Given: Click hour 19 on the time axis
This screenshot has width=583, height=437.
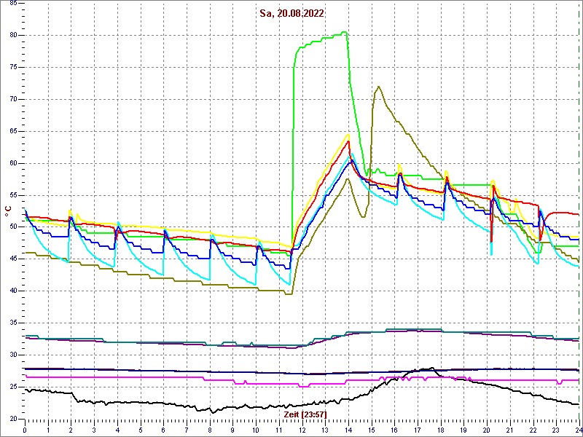Looking at the screenshot, I should 463,430.
